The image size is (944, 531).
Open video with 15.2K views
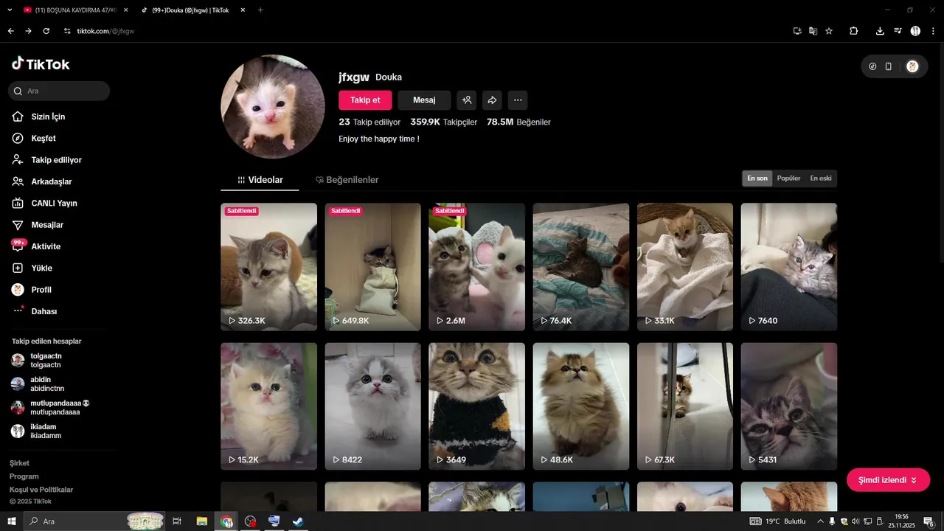[x=268, y=406]
